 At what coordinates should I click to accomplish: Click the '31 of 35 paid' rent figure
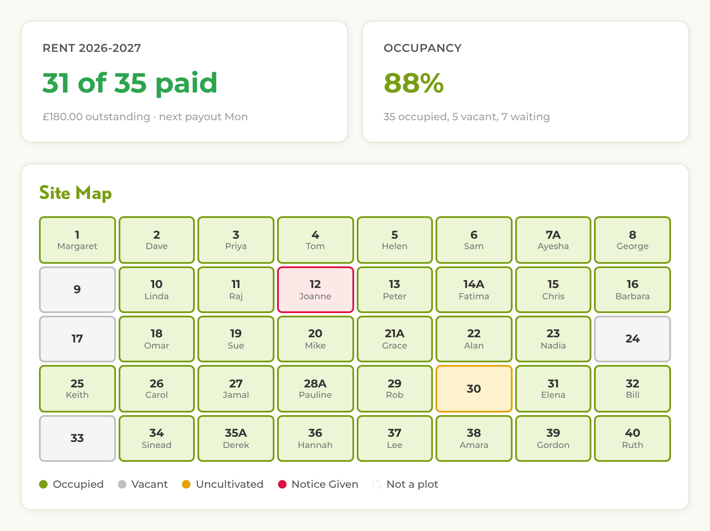coord(130,83)
